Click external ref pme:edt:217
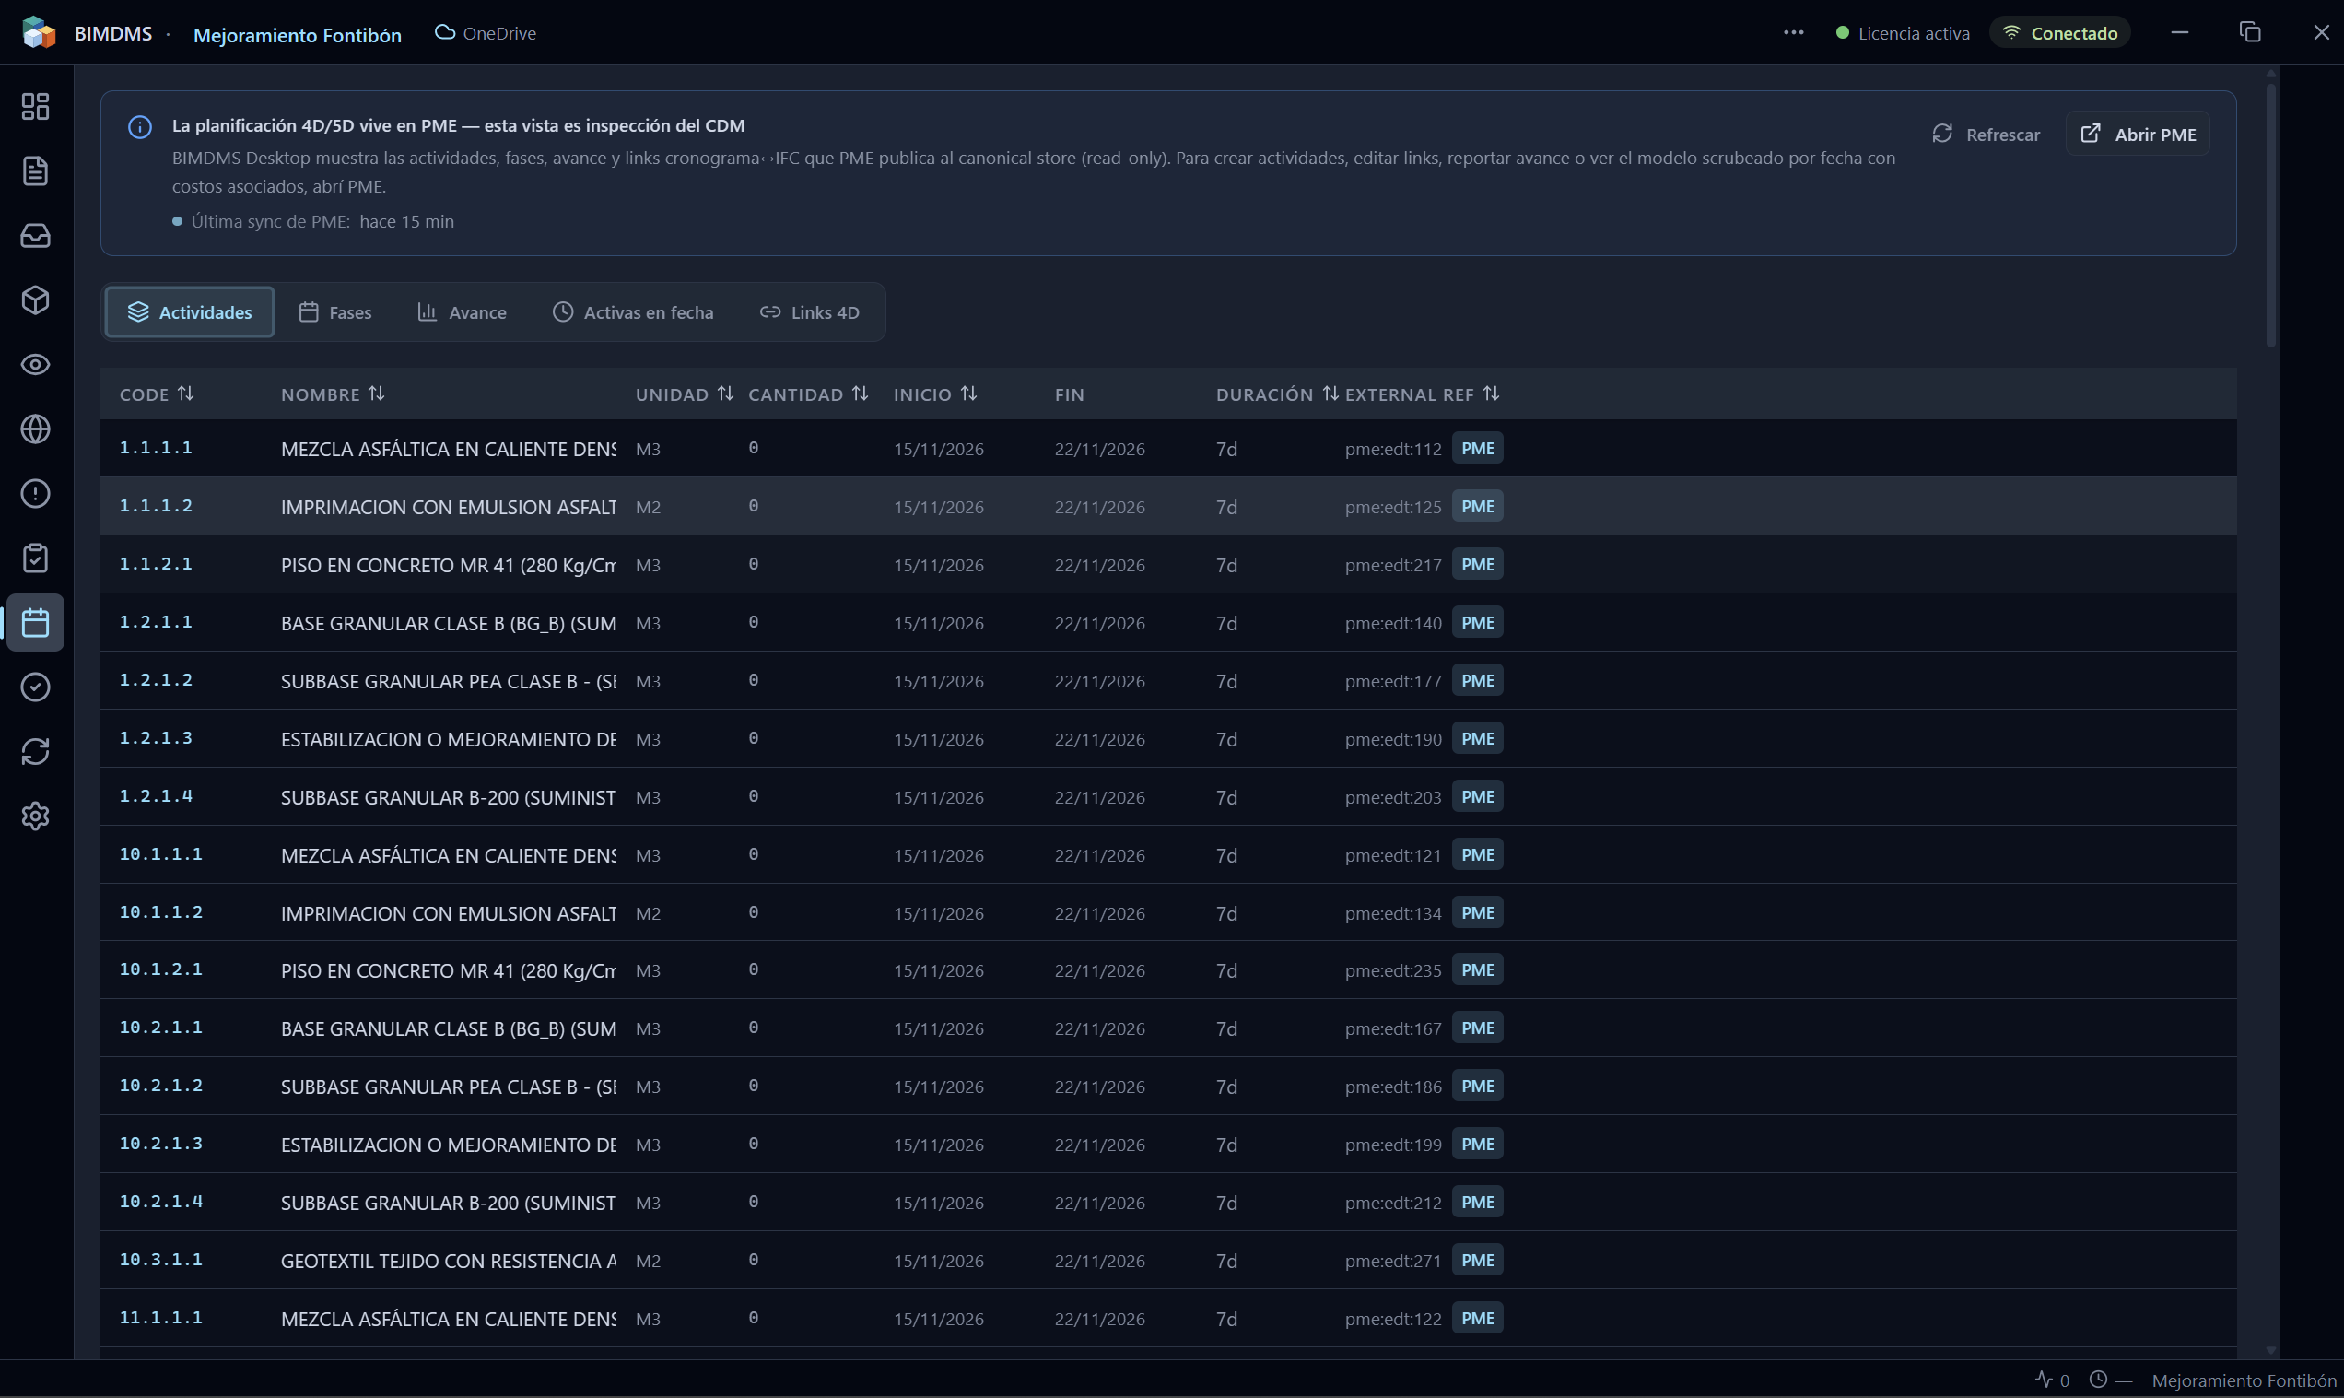Screen dimensions: 2344x1398 point(1393,565)
